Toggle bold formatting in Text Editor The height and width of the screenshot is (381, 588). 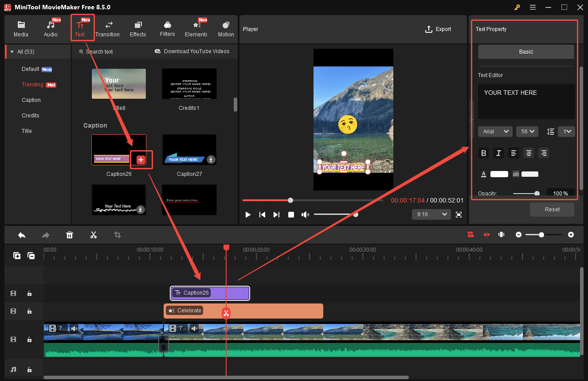[x=483, y=153]
